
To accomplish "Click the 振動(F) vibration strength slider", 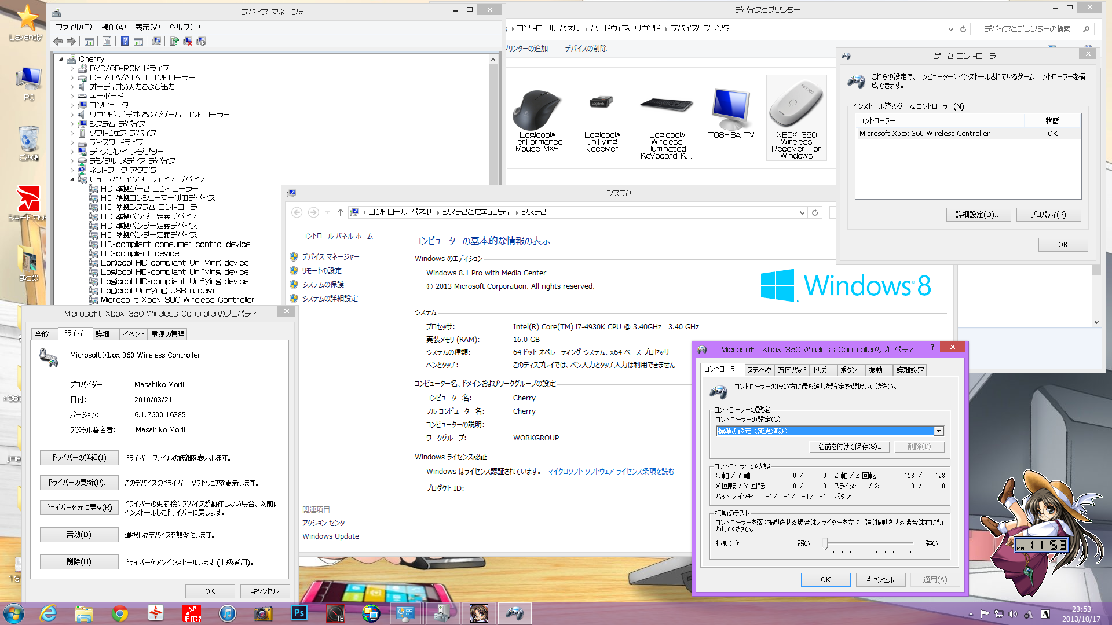I will pos(869,543).
